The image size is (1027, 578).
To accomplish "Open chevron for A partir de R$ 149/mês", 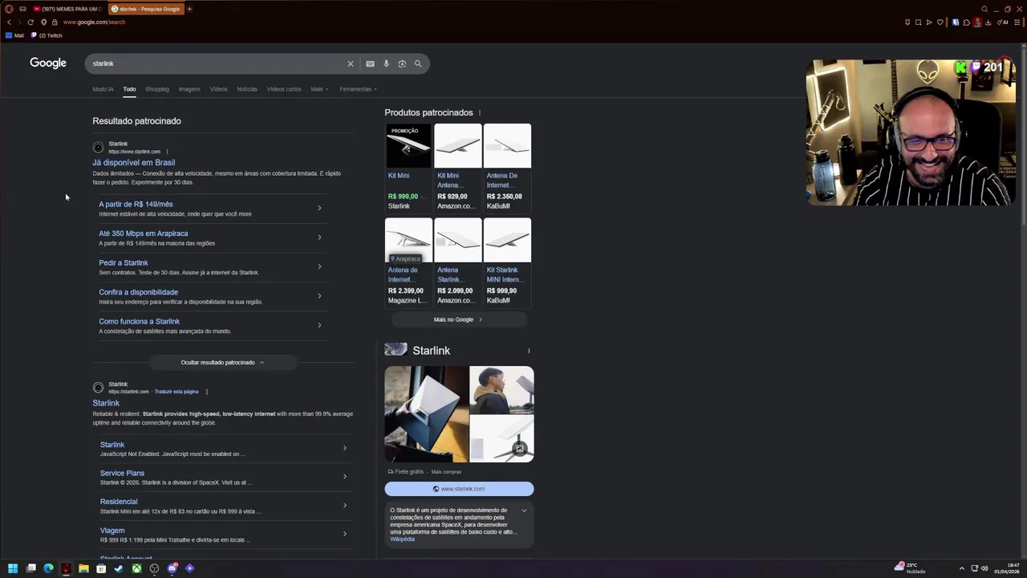I will coord(319,208).
